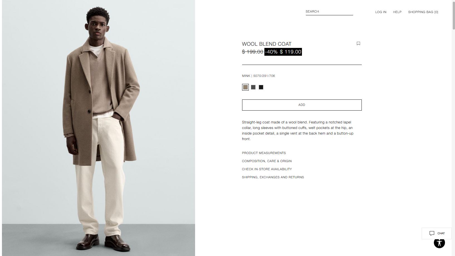Screen dimensions: 455x256
Task: Click the Wool Blend Coat title
Action: coord(267,44)
